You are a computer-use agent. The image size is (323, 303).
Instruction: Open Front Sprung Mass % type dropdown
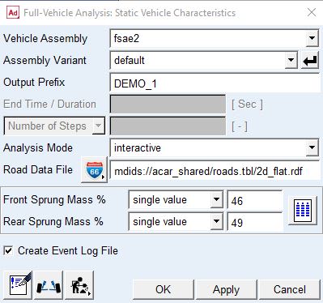click(x=217, y=200)
